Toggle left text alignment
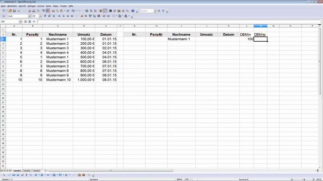The width and height of the screenshot is (323, 181). [x=60, y=16]
